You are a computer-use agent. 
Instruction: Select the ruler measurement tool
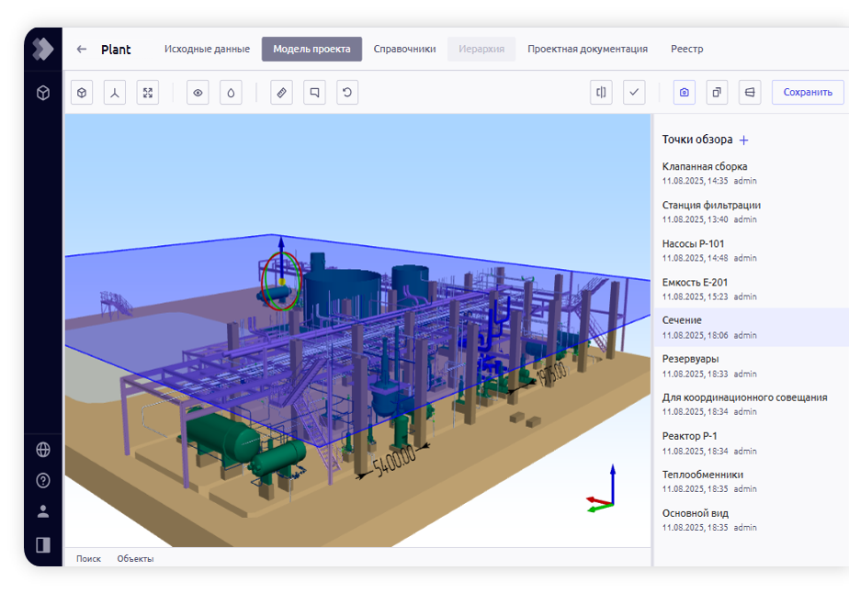(x=281, y=93)
